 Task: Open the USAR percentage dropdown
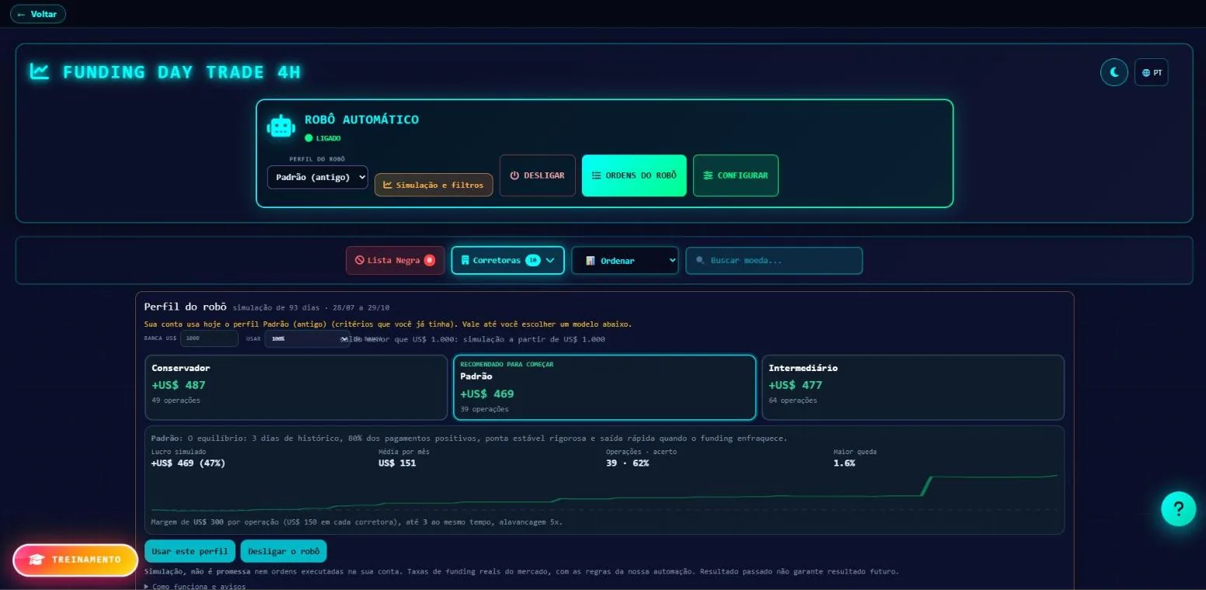pos(308,338)
